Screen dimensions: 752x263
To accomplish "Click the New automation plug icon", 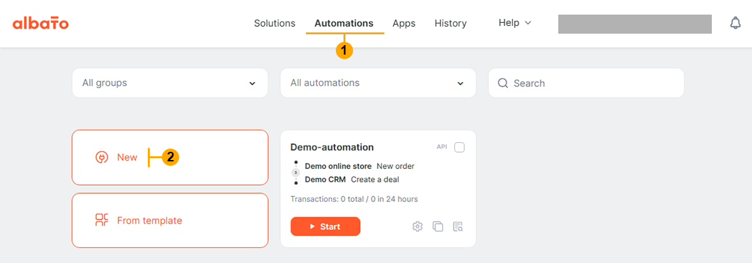I will (101, 158).
